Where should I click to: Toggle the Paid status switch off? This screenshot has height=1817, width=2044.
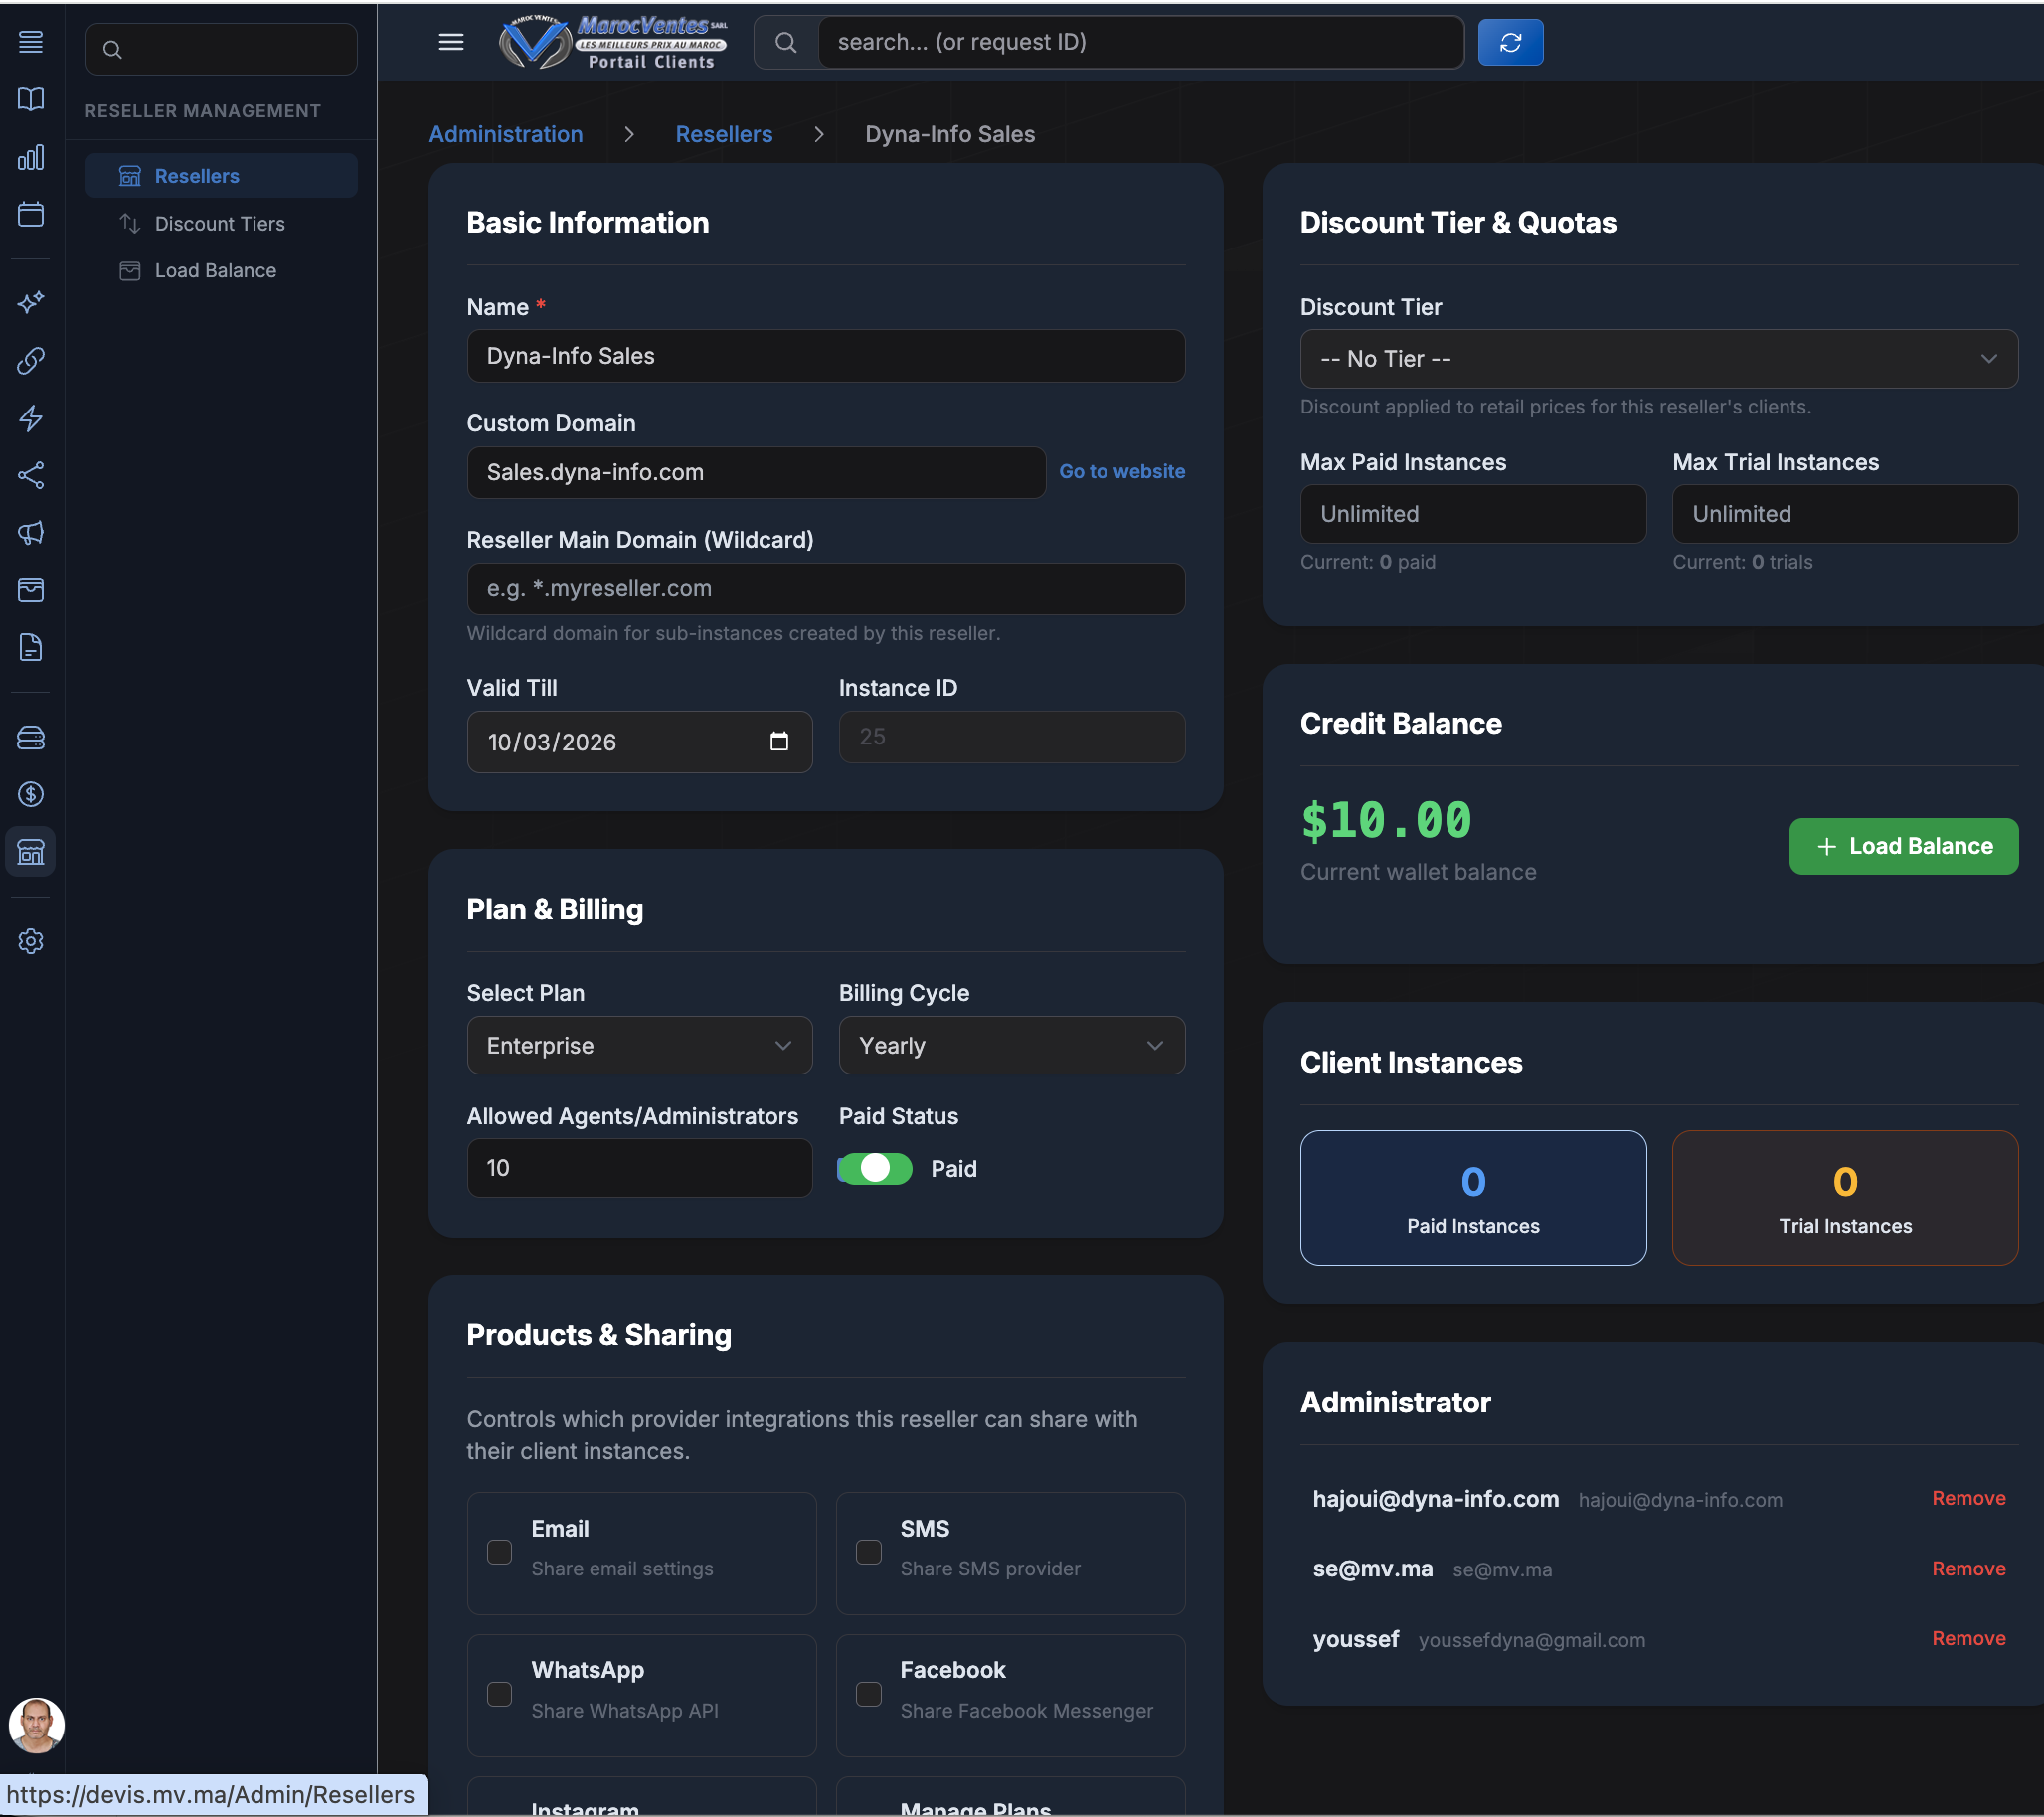pos(874,1168)
